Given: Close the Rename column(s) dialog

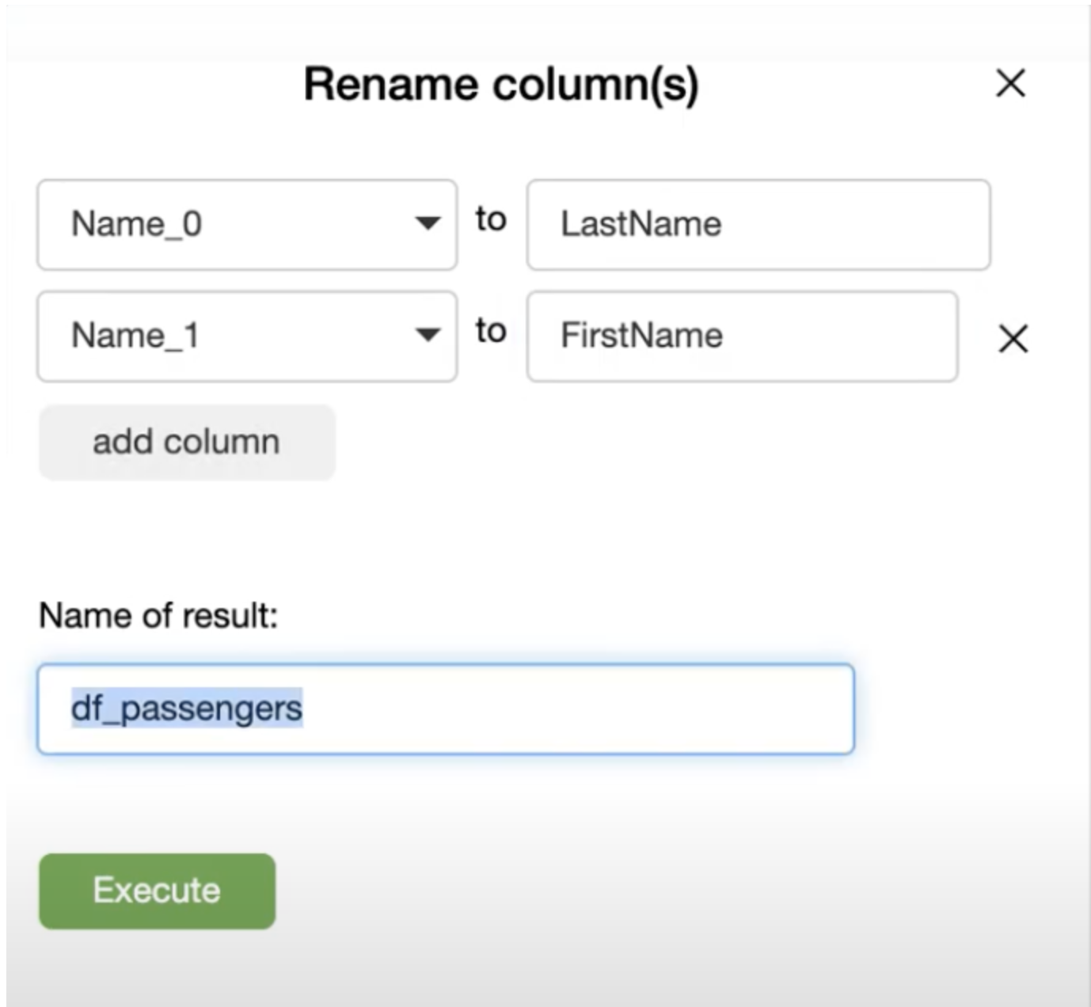Looking at the screenshot, I should [x=1010, y=83].
